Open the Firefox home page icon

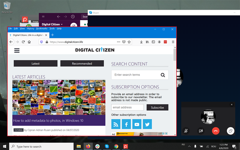click(x=29, y=42)
